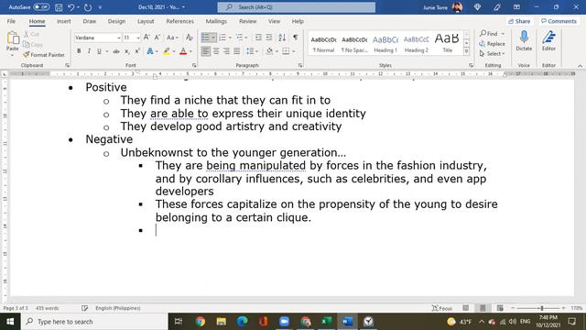The width and height of the screenshot is (586, 330).
Task: Click the Replace tool
Action: coord(492,44)
